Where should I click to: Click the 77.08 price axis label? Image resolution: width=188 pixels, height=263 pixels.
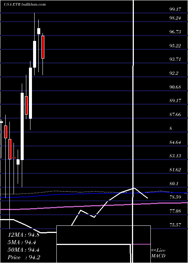pyautogui.click(x=175, y=211)
